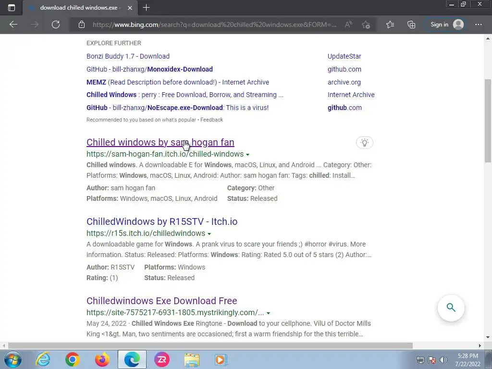Open GitHub NoEscape.exe-Download link
The height and width of the screenshot is (369, 492).
click(x=178, y=108)
